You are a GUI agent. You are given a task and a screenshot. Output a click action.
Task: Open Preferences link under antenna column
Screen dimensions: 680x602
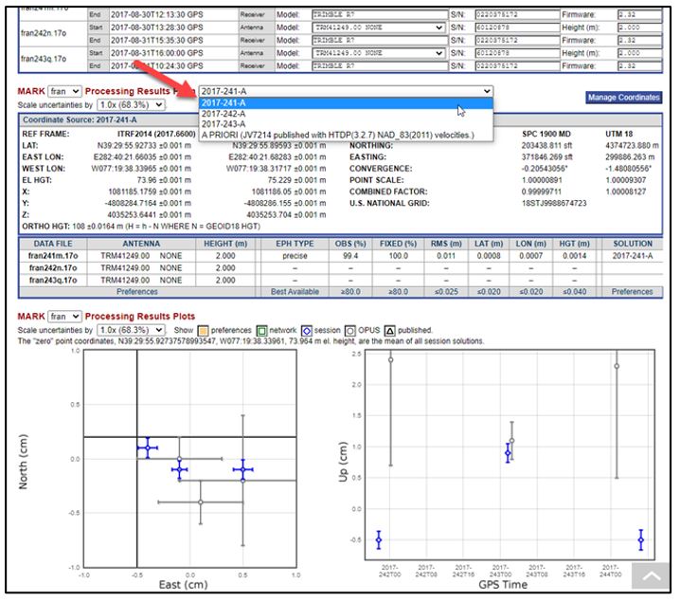137,292
